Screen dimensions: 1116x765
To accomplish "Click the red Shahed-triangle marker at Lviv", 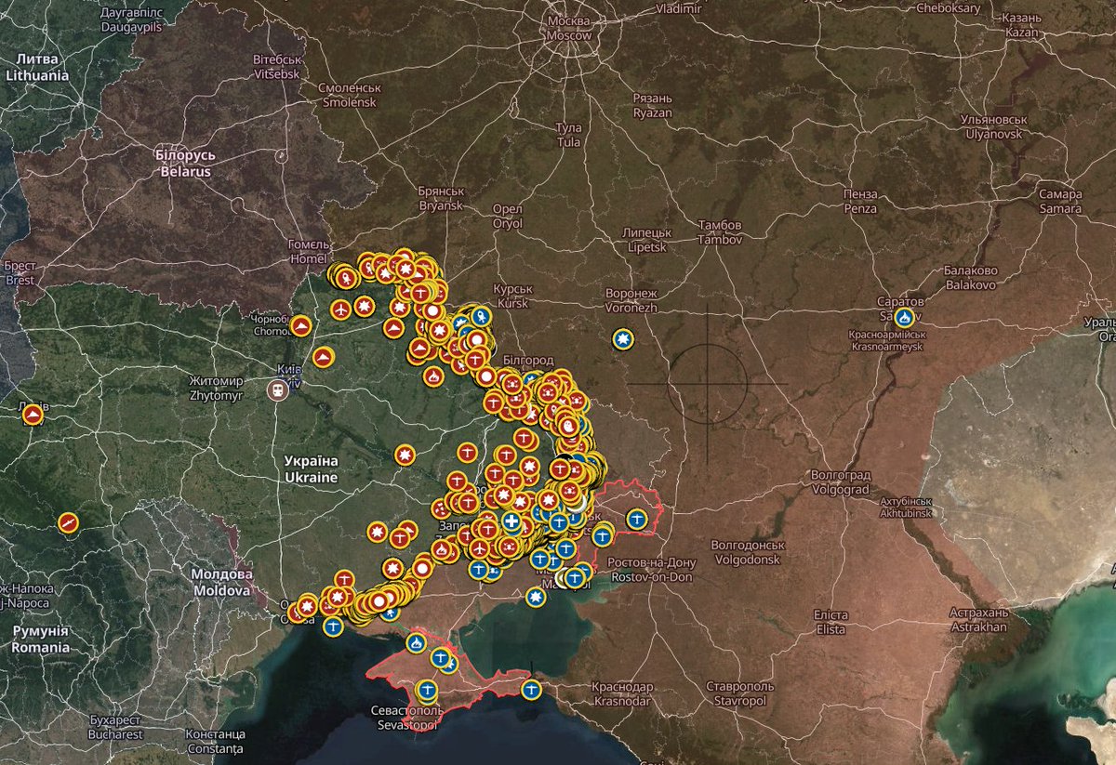I will tap(33, 415).
